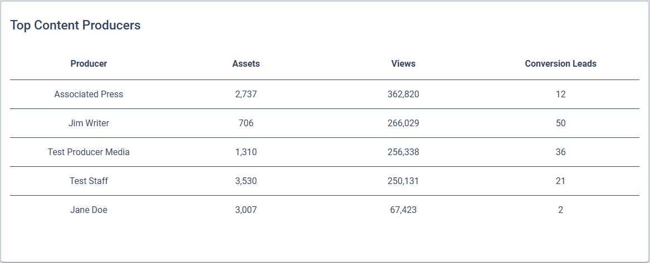650x263 pixels.
Task: Click the Top Content Producers heading
Action: [x=75, y=26]
